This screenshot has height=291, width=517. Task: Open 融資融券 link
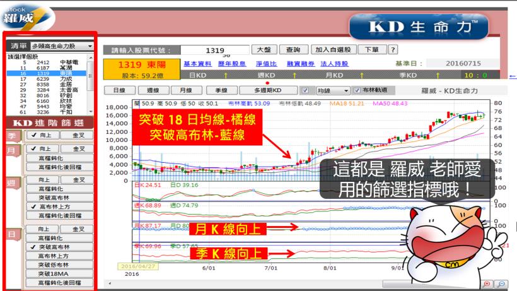(301, 64)
